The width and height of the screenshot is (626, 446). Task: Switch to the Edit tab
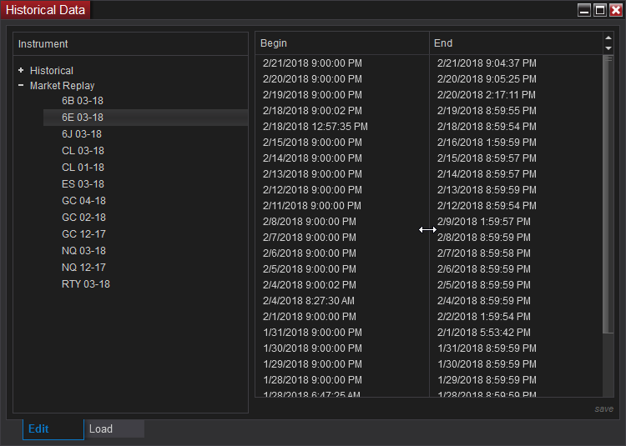click(x=53, y=429)
